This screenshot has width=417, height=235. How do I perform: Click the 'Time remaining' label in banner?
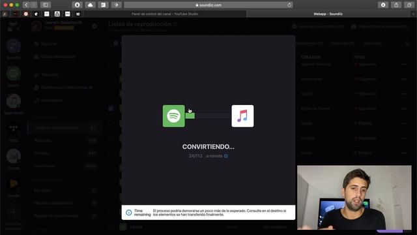142,213
